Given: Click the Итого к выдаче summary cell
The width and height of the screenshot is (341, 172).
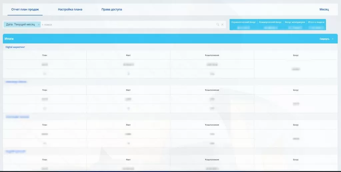Looking at the screenshot, I should 316,22.
